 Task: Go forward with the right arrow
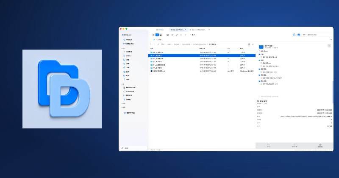154,44
